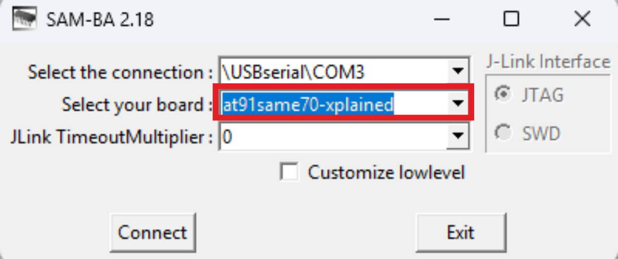This screenshot has width=618, height=259.
Task: Maximize the SAM-BA 2.18 window
Action: (511, 19)
